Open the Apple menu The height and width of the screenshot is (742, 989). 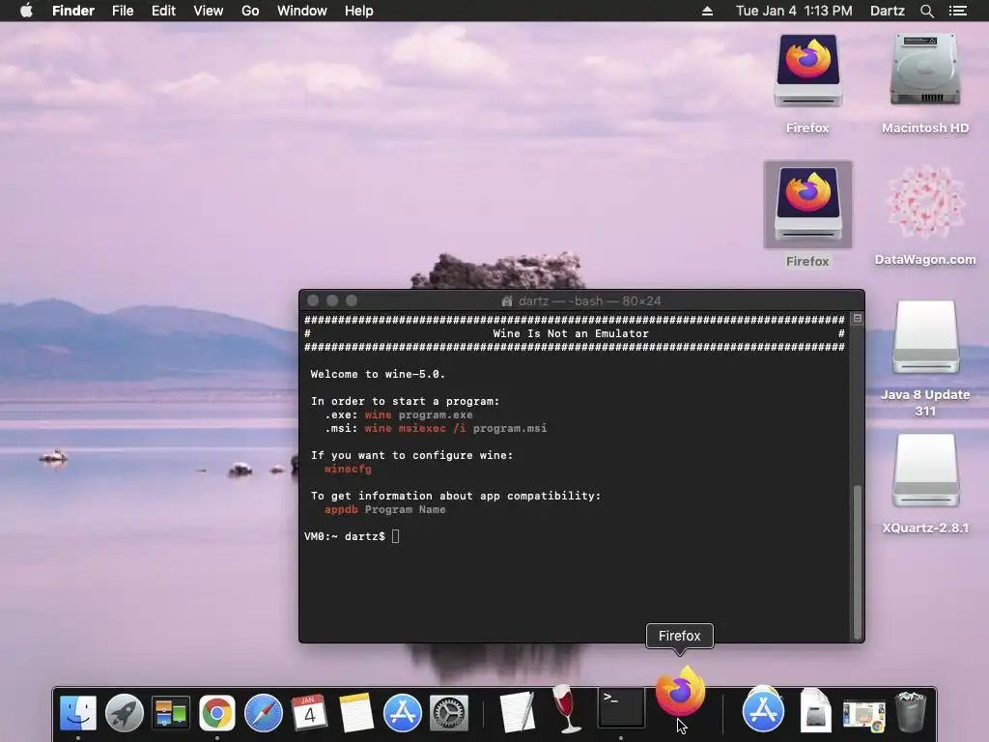point(26,11)
